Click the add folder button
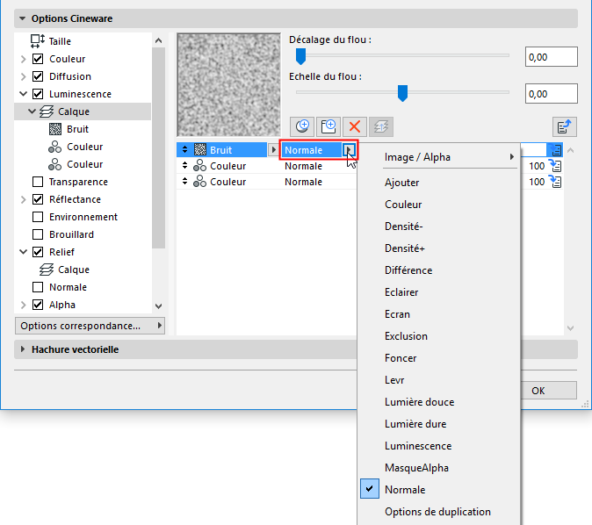 coord(328,126)
